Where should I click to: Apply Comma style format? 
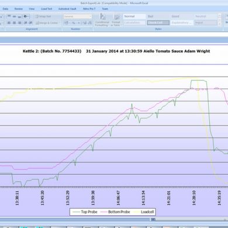click(79, 23)
